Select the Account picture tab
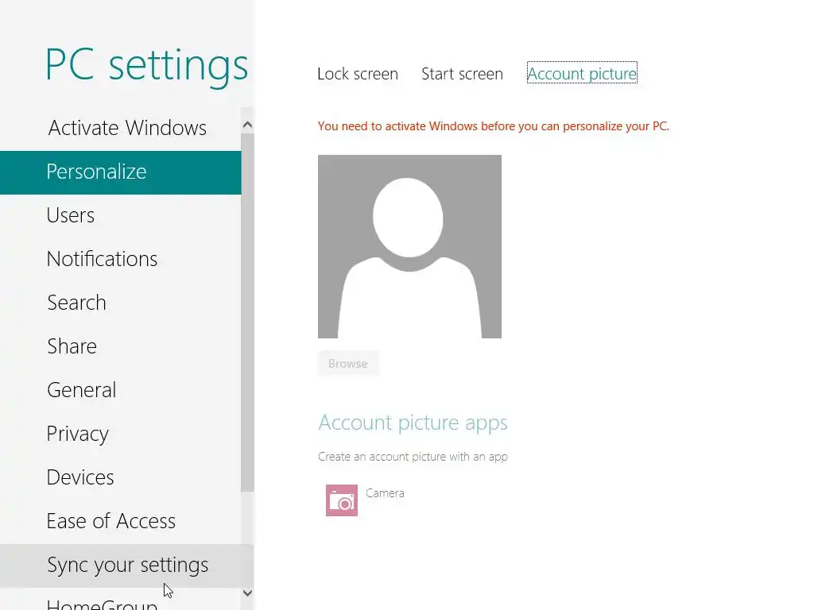 pyautogui.click(x=582, y=73)
